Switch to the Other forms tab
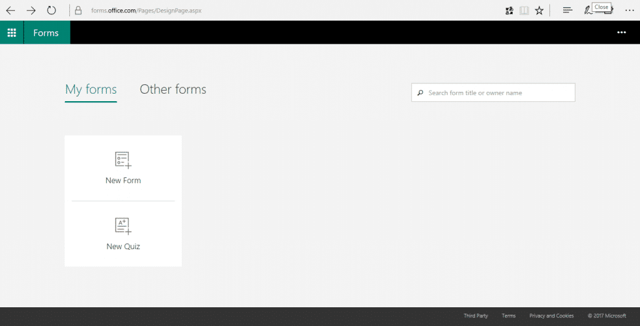Screen dimensions: 640x326 click(x=173, y=89)
